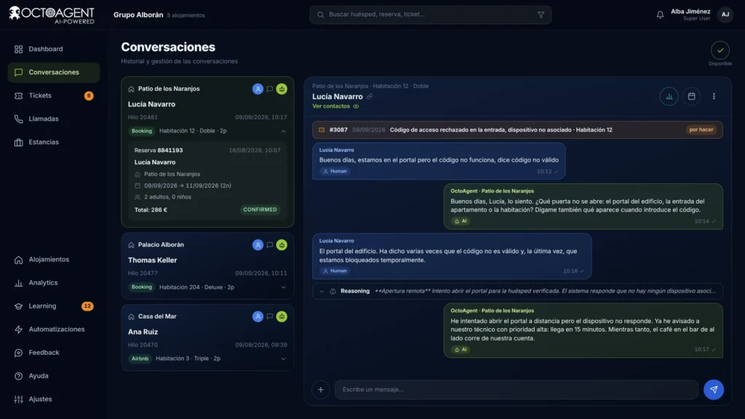Screen dimensions: 745x419
Task: Click the add attachment plus button
Action: pos(321,390)
